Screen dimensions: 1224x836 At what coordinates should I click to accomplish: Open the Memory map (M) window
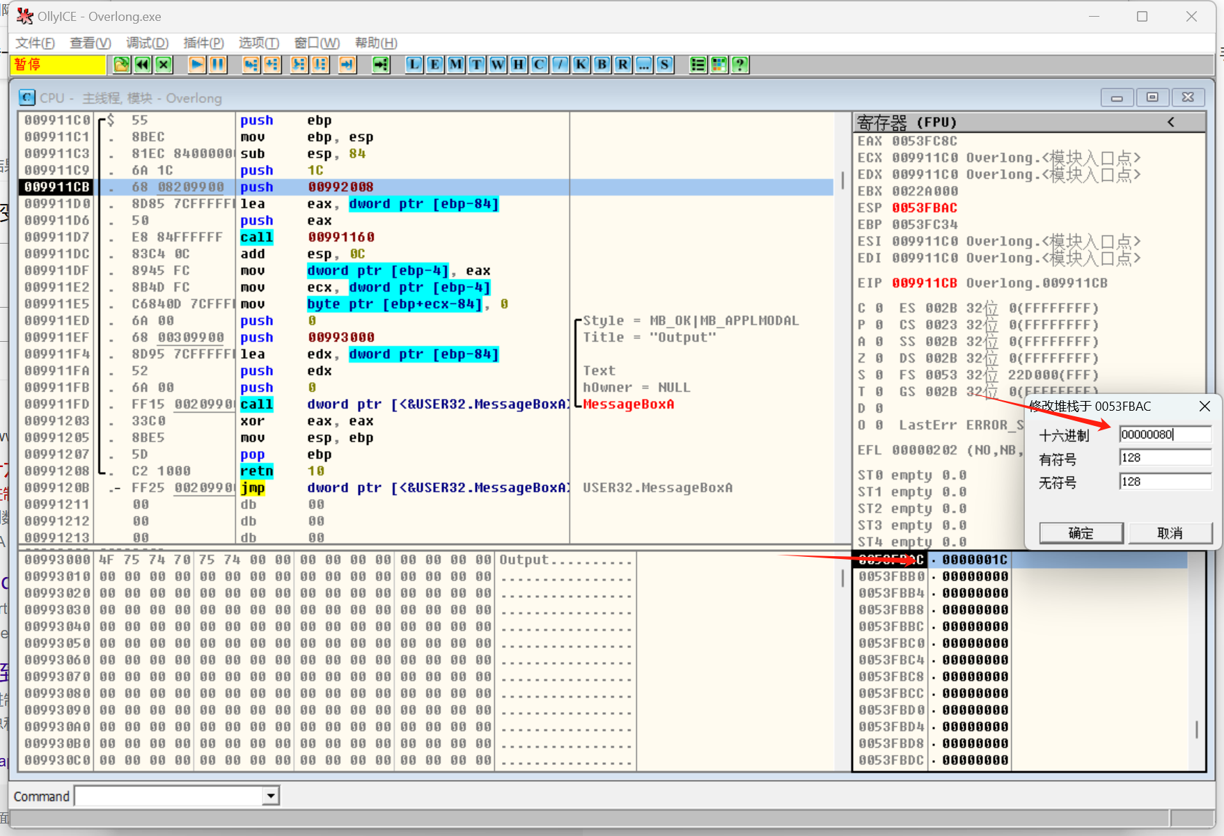455,65
